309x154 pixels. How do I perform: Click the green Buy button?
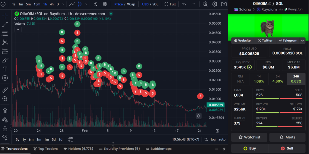point(250,148)
